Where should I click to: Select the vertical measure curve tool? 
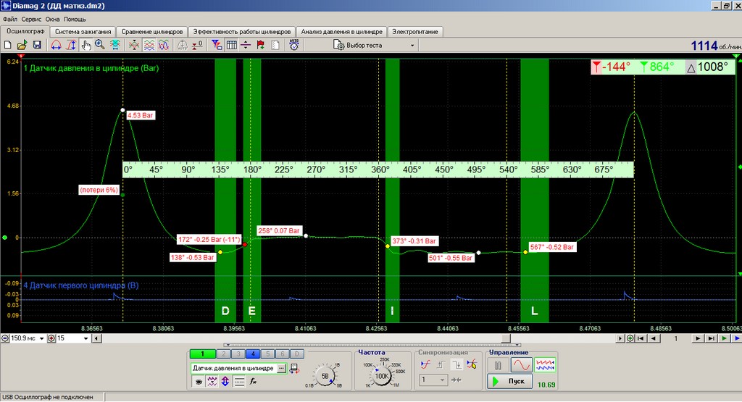(x=71, y=45)
